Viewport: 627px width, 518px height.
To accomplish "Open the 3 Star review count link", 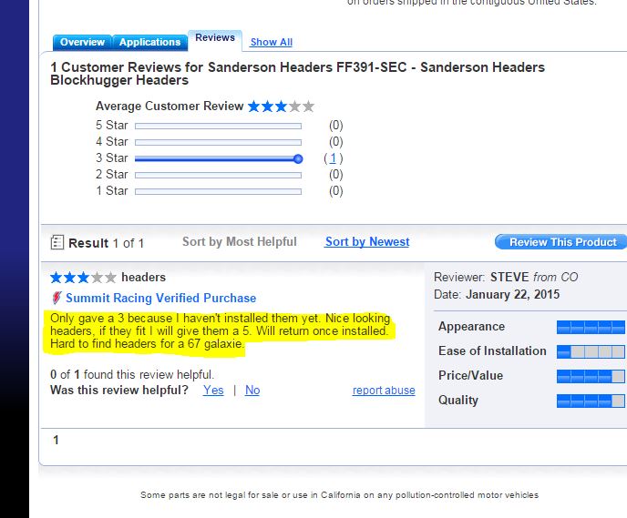I will point(333,158).
